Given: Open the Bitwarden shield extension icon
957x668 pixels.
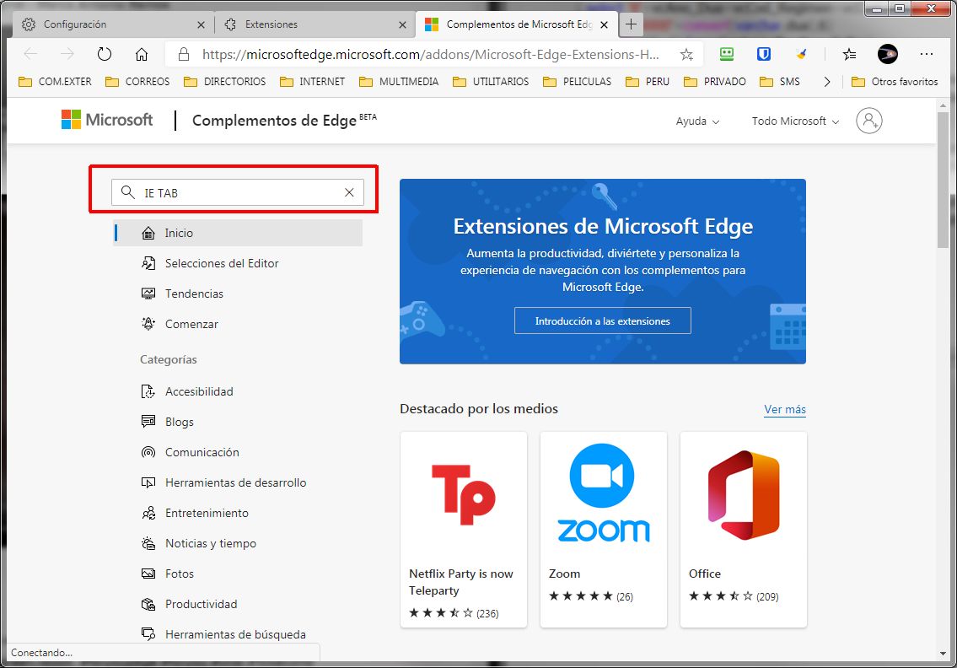Looking at the screenshot, I should tap(764, 54).
